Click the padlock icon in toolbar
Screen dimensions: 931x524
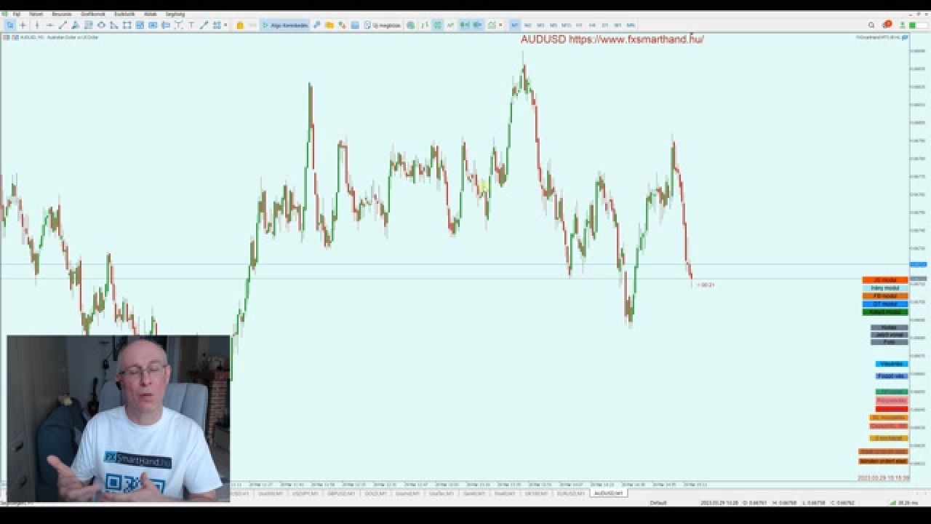(x=240, y=25)
